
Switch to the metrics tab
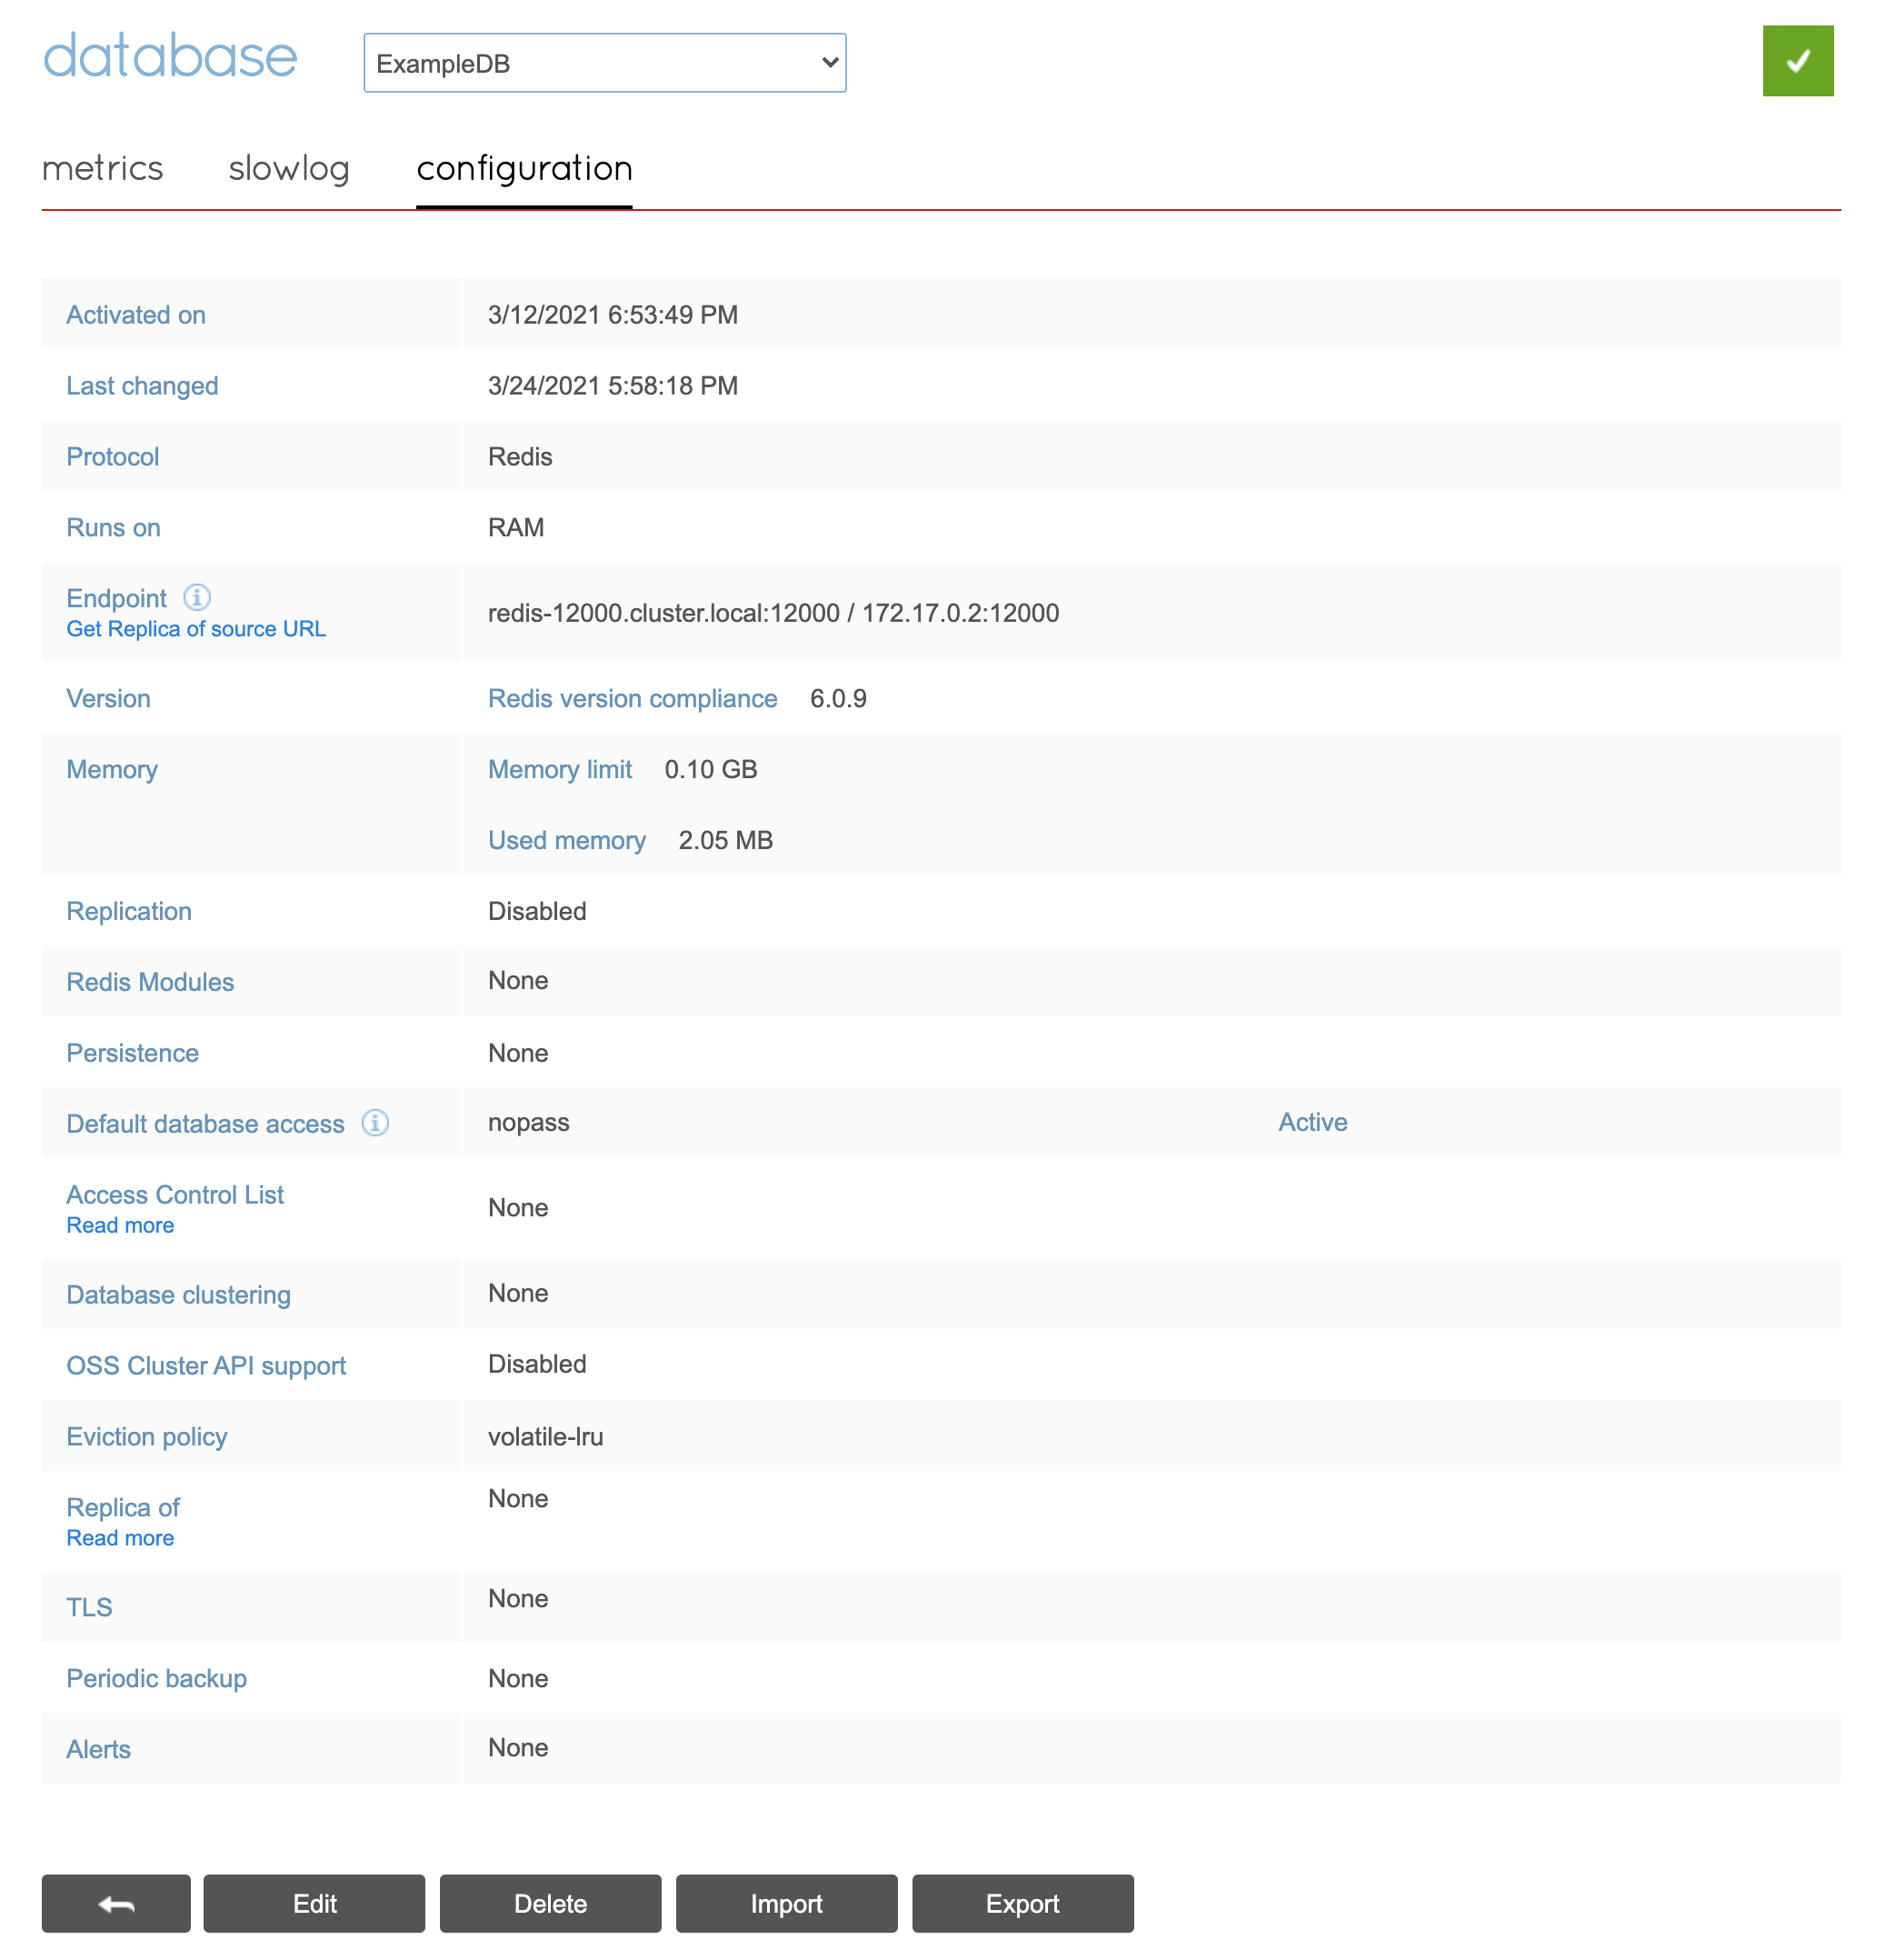(102, 168)
